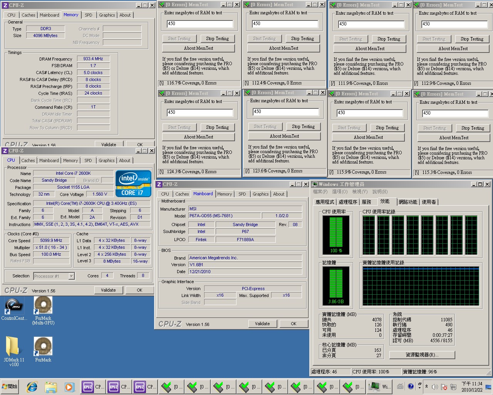Screen dimensions: 493x395
Task: Open the Processor #1 selection dropdown
Action: tap(71, 276)
